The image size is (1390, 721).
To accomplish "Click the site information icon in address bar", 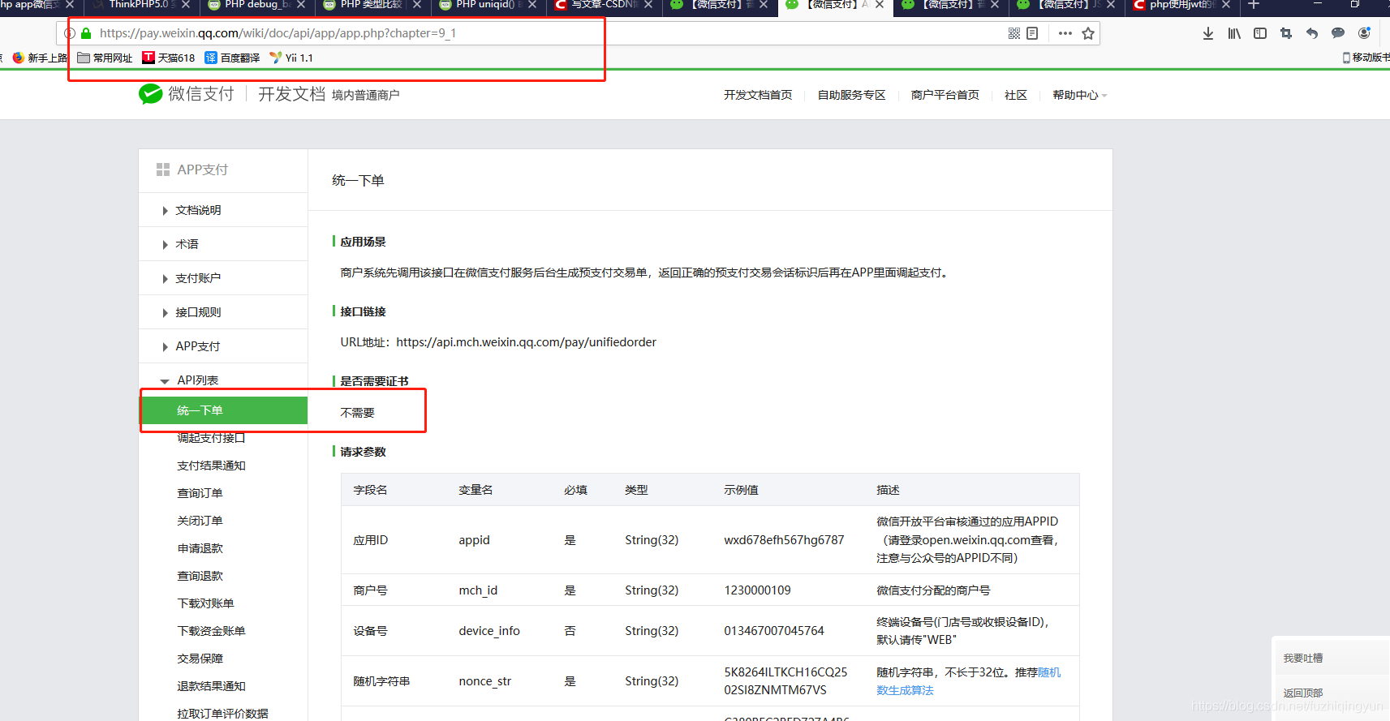I will 70,33.
